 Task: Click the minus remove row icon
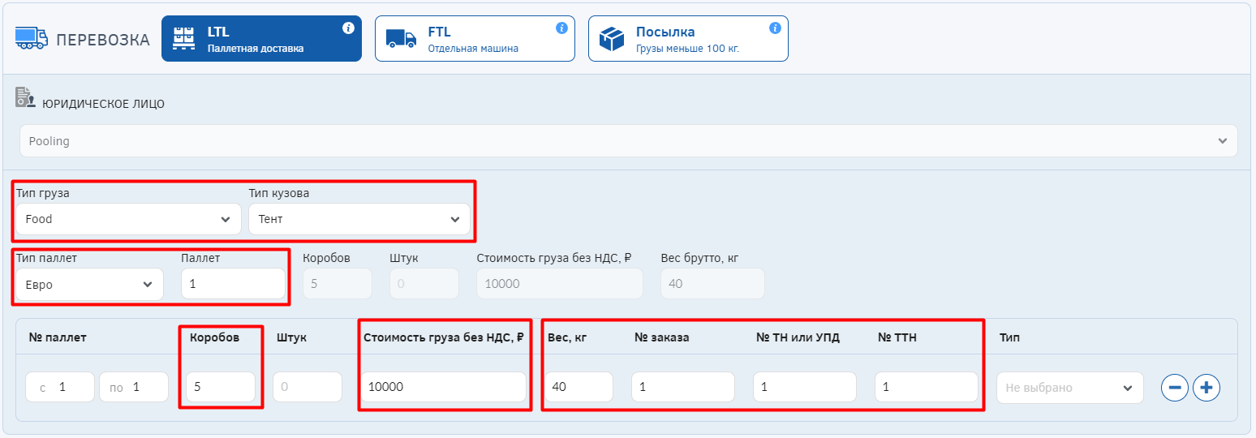point(1175,388)
